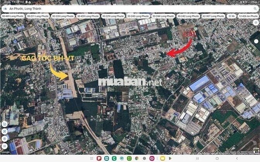Open the apps grid in the taskbar
Screen dimensions: 260x162
[92, 159]
